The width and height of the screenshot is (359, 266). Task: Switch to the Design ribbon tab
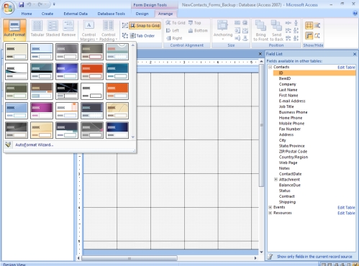tap(142, 14)
